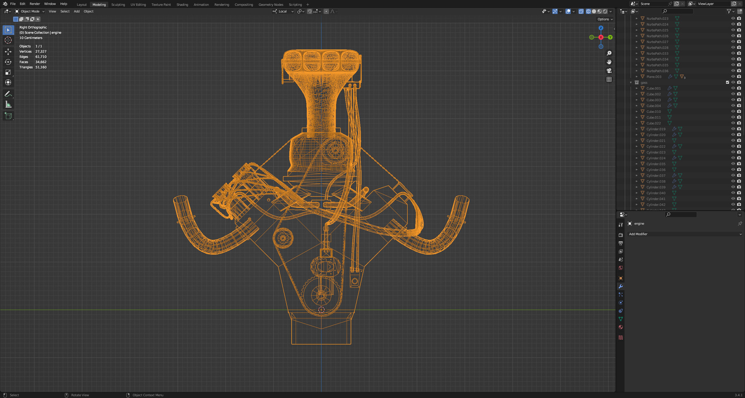The height and width of the screenshot is (398, 745).
Task: Hide NurbsPath.023 with its eye icon
Action: pyautogui.click(x=733, y=19)
